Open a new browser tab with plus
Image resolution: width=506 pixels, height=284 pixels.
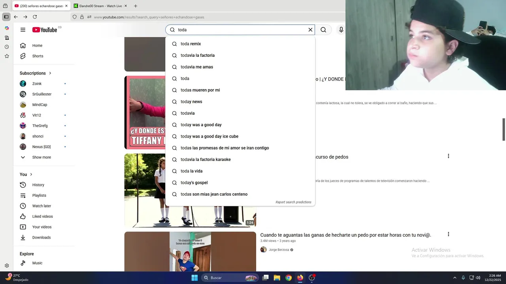point(136,6)
